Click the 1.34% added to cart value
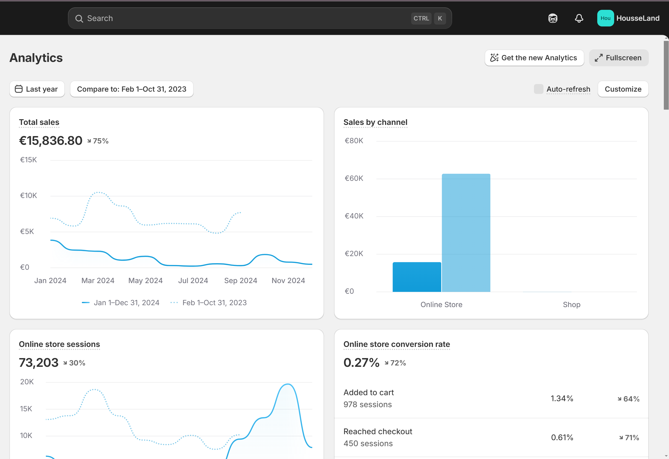 tap(562, 398)
